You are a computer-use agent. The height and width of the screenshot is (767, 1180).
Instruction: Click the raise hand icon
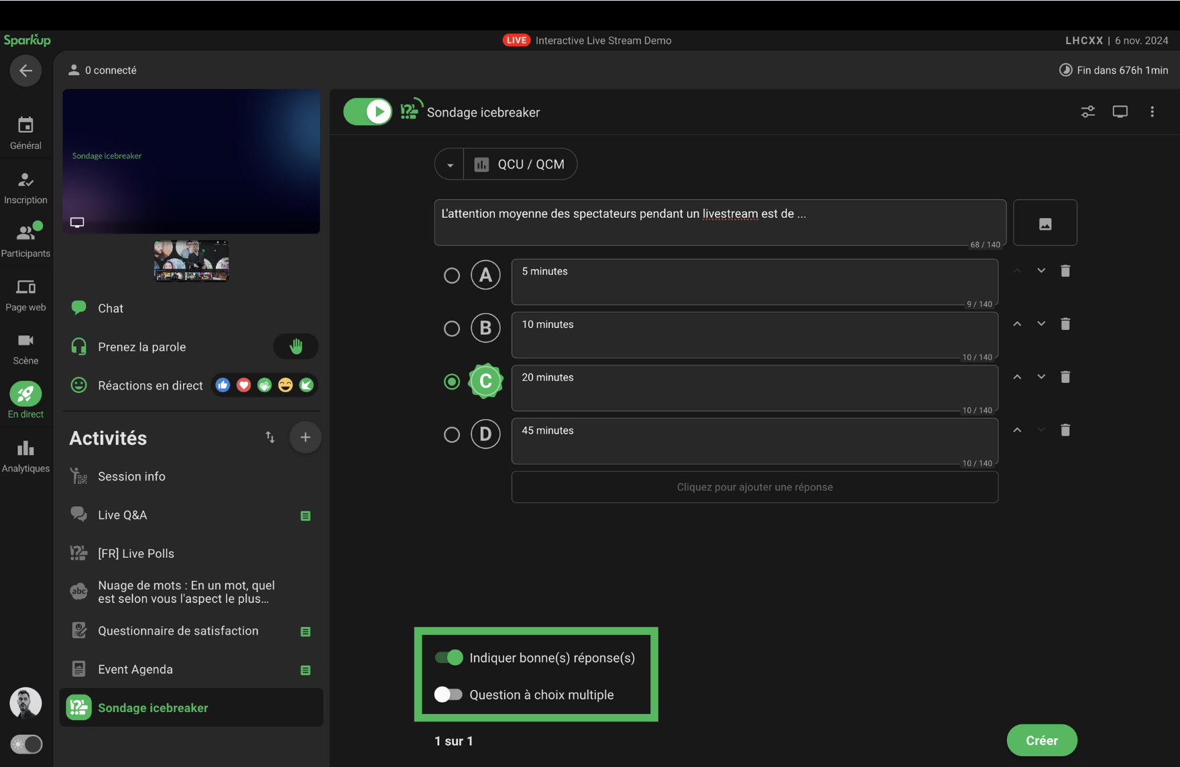click(x=296, y=347)
